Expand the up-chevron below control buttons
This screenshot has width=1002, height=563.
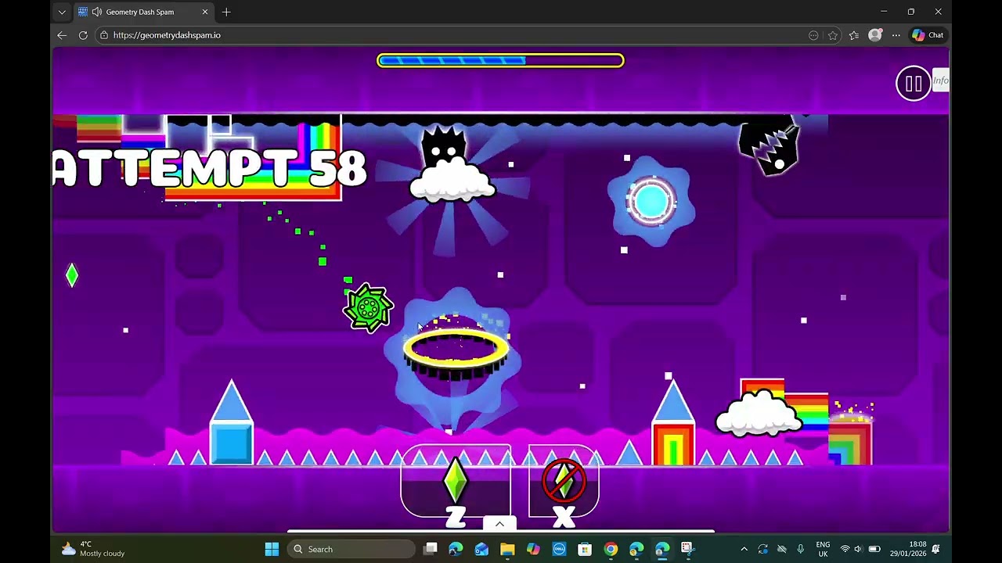click(499, 524)
